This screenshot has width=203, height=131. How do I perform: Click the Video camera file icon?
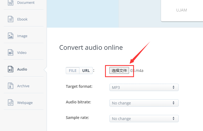click(11, 53)
